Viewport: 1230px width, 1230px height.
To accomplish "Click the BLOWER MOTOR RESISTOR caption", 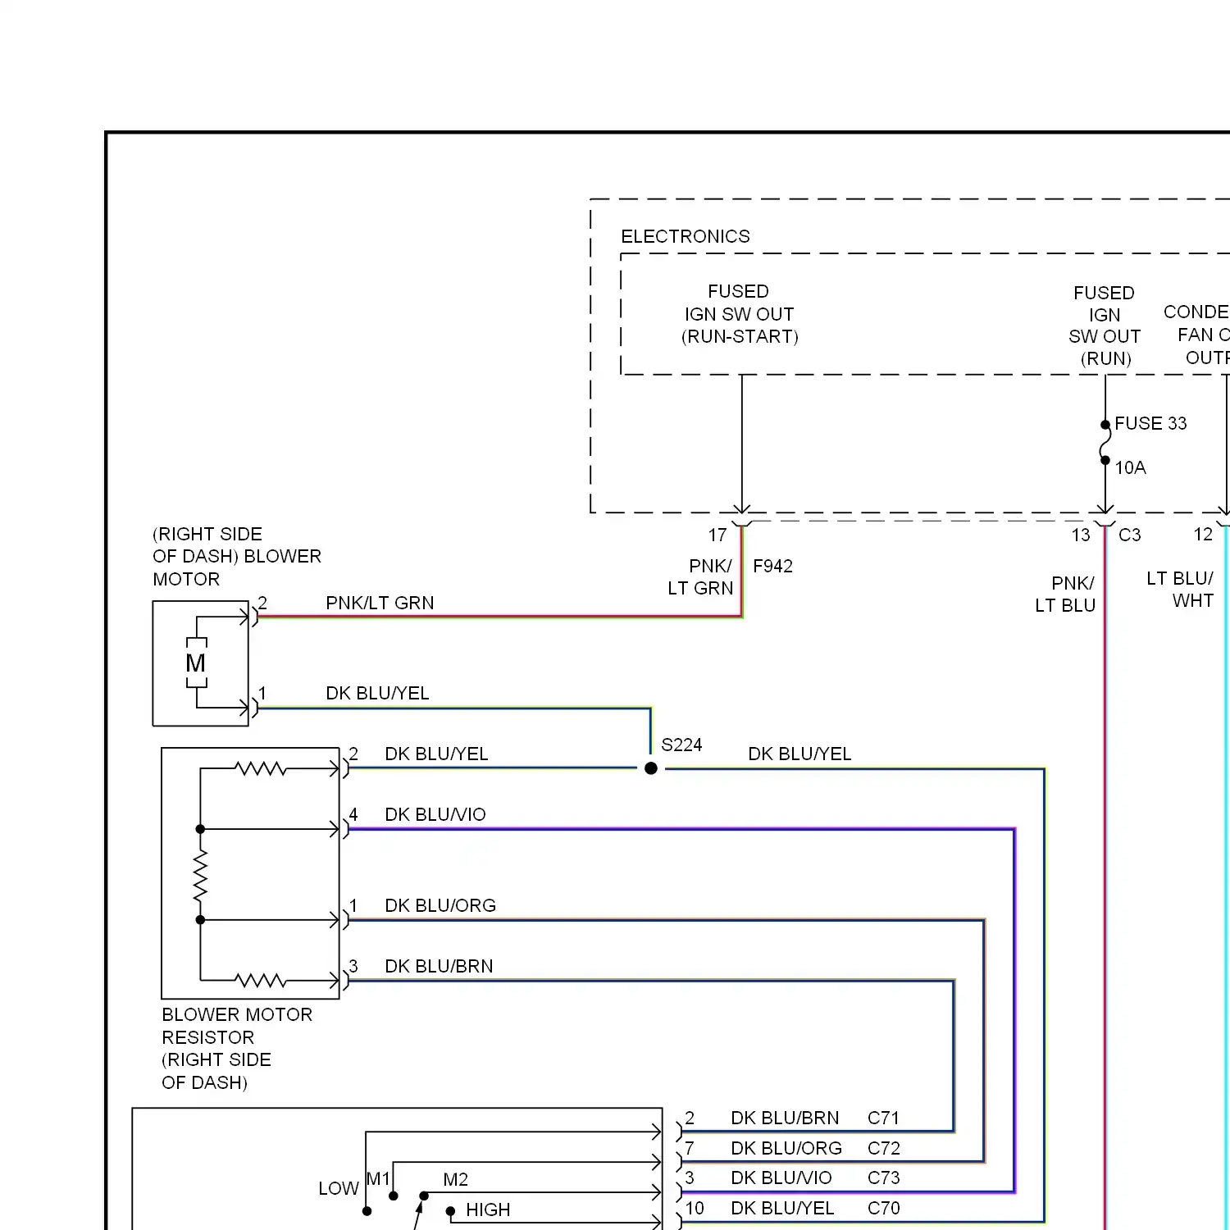I will pos(237,1049).
